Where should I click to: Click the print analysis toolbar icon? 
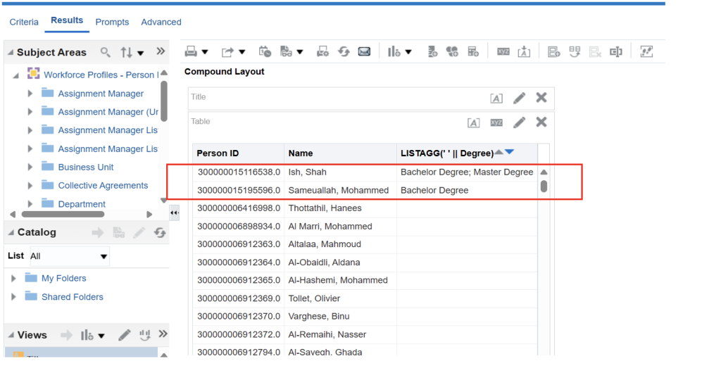click(191, 51)
